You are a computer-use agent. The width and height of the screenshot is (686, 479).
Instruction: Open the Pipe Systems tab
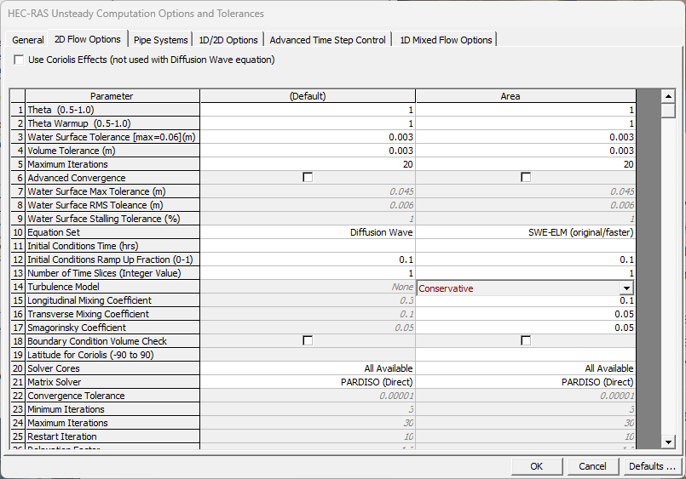(161, 40)
